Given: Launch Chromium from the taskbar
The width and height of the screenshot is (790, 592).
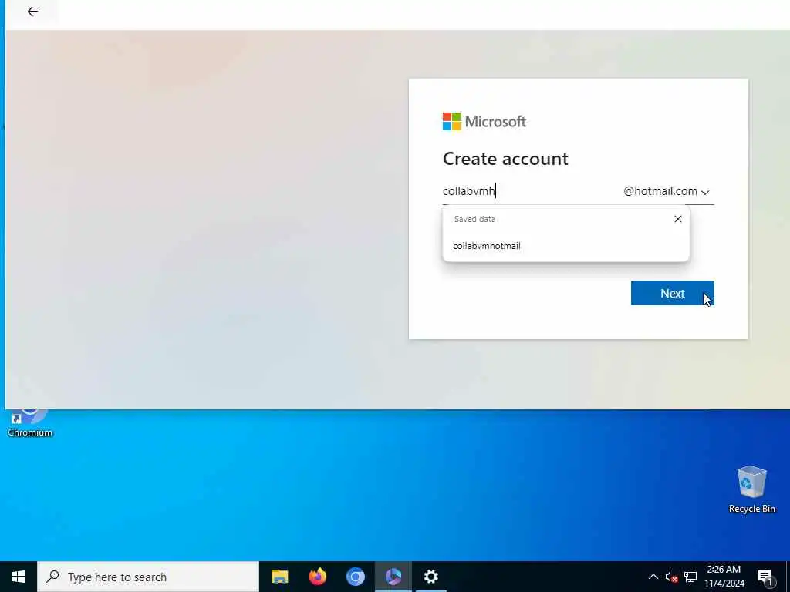Looking at the screenshot, I should point(355,577).
